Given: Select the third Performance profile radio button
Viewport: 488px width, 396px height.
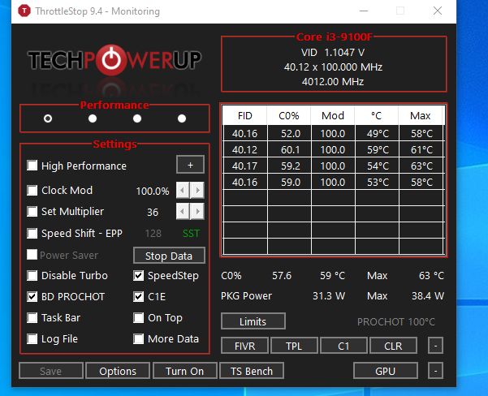Looking at the screenshot, I should pyautogui.click(x=137, y=118).
